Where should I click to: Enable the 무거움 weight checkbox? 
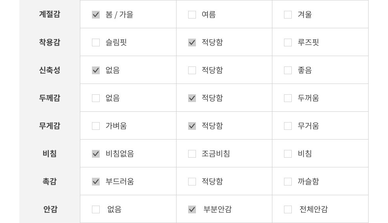point(288,126)
